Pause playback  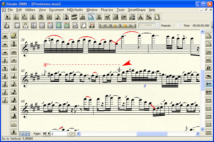coord(120,26)
